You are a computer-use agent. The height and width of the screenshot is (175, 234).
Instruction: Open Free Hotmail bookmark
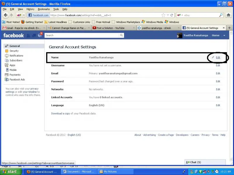click(101, 22)
